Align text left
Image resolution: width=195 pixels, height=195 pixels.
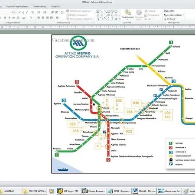click(x=39, y=18)
